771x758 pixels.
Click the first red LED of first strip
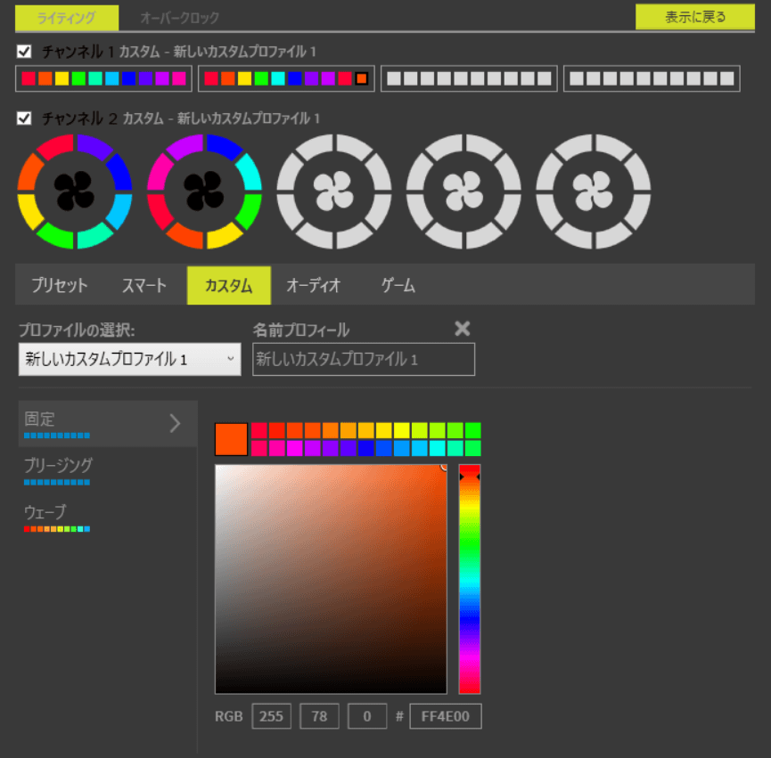[x=29, y=78]
